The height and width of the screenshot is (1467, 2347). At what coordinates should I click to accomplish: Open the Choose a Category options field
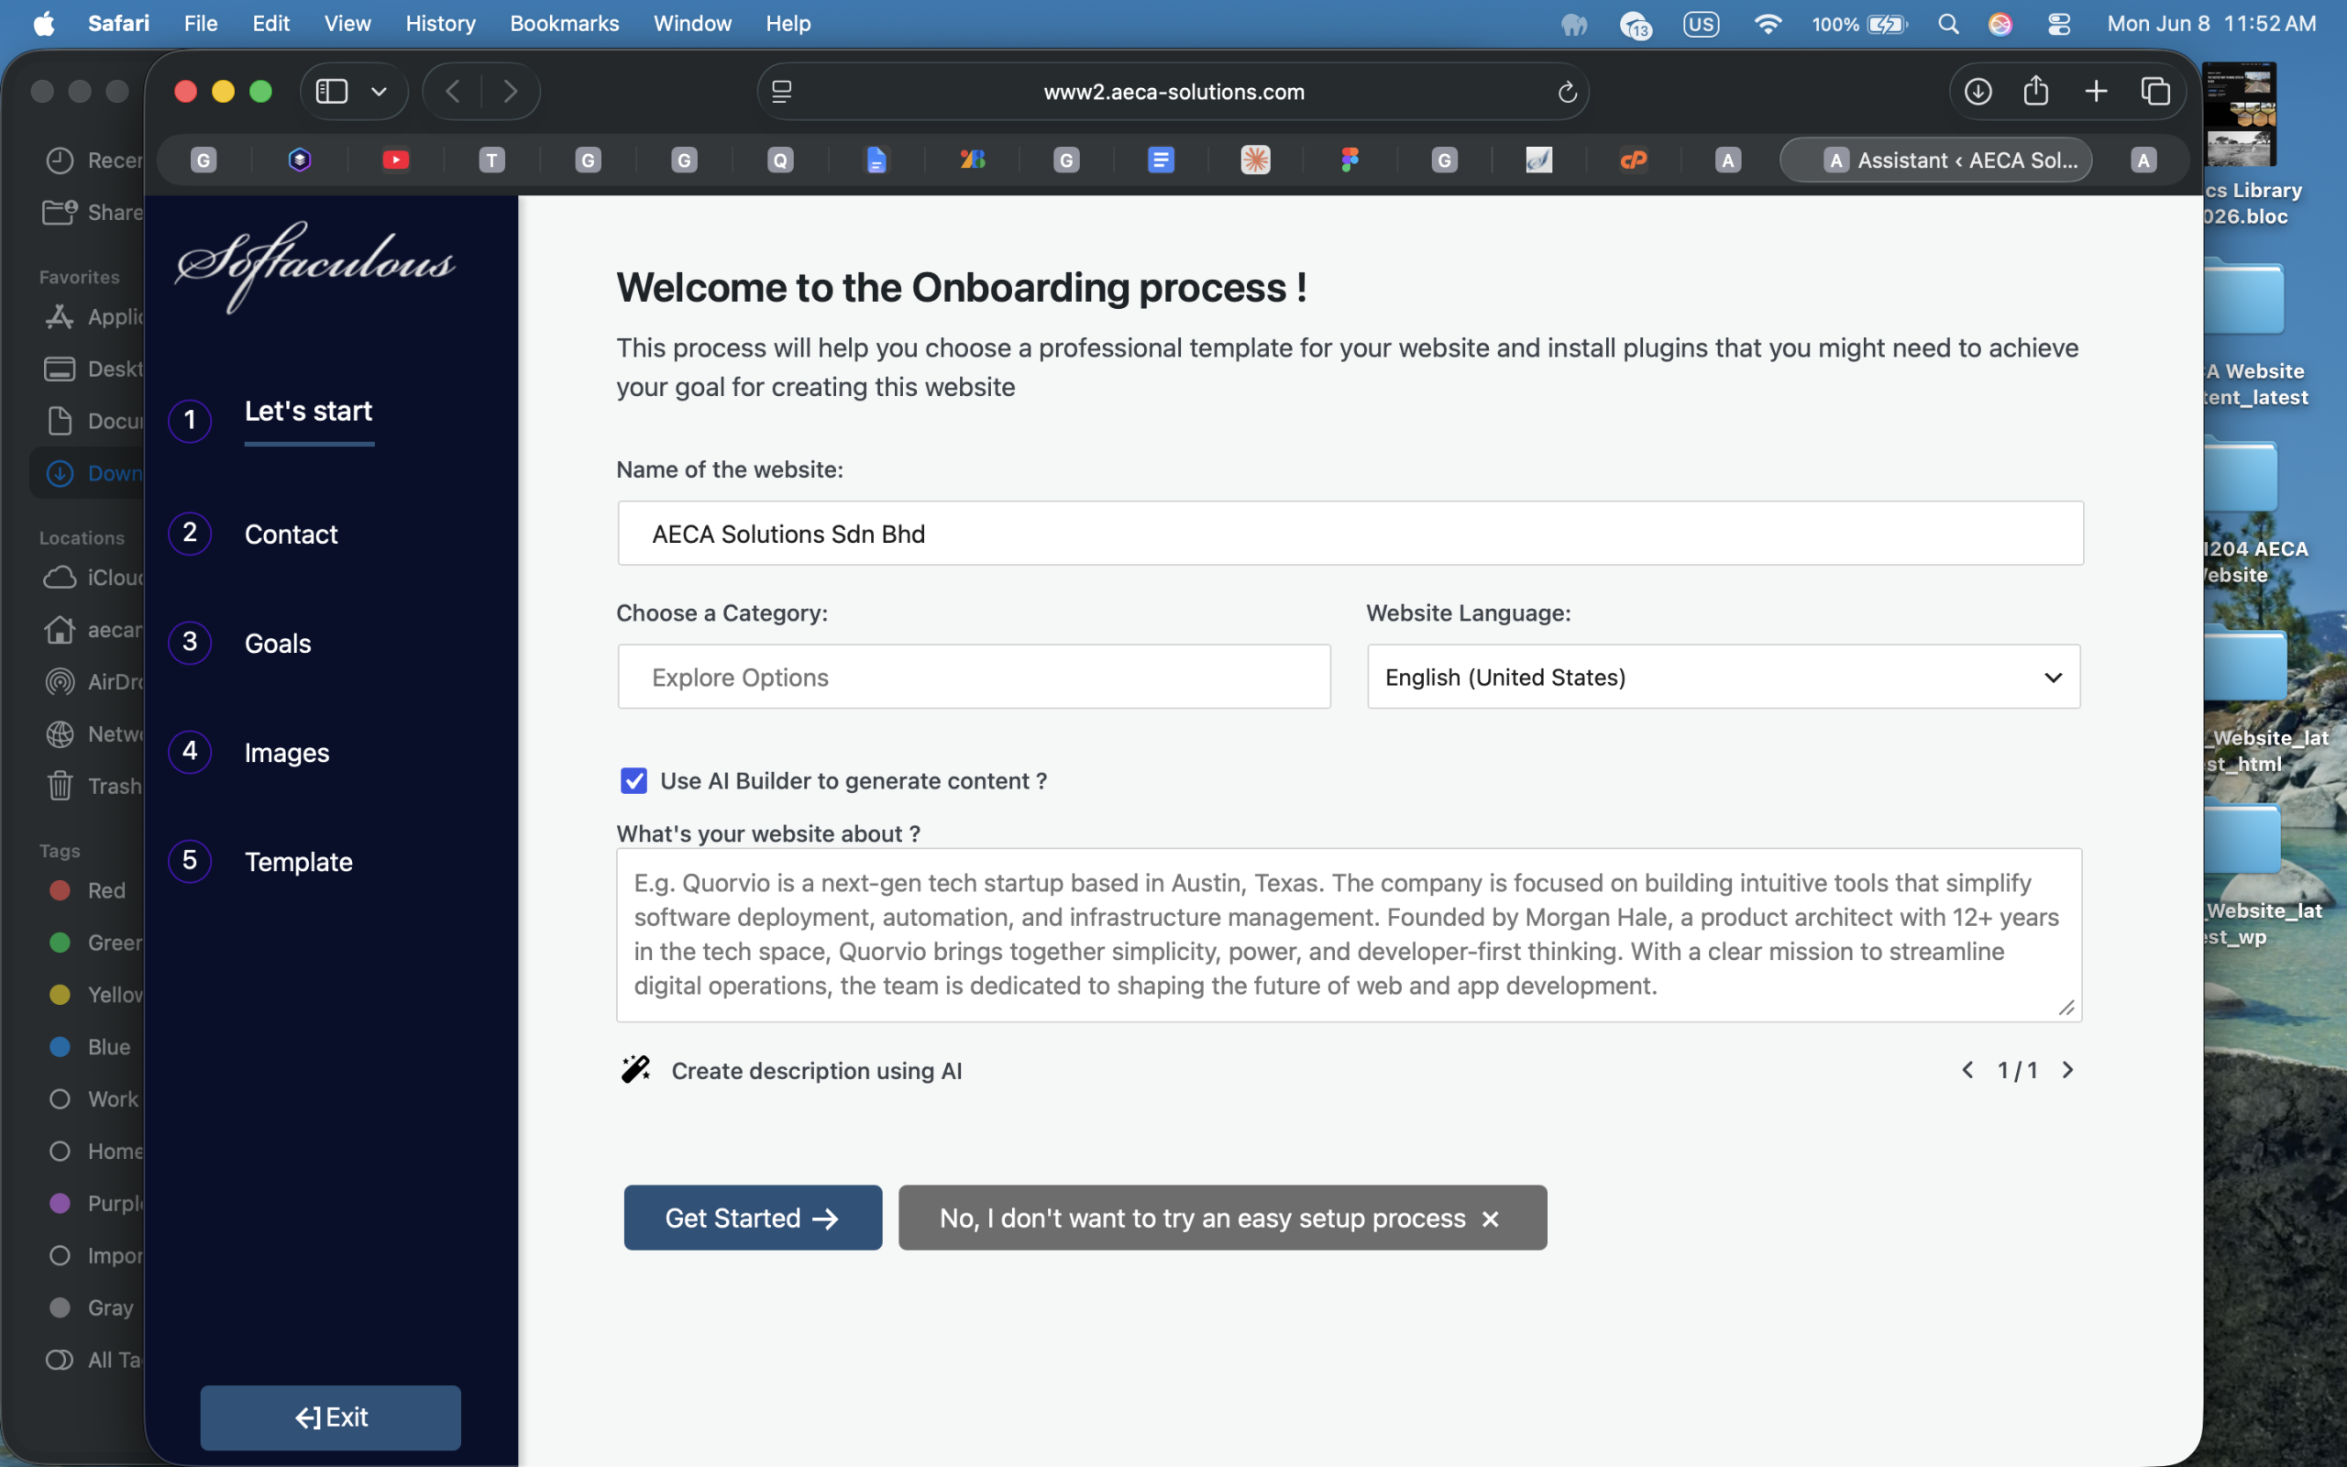(x=974, y=678)
